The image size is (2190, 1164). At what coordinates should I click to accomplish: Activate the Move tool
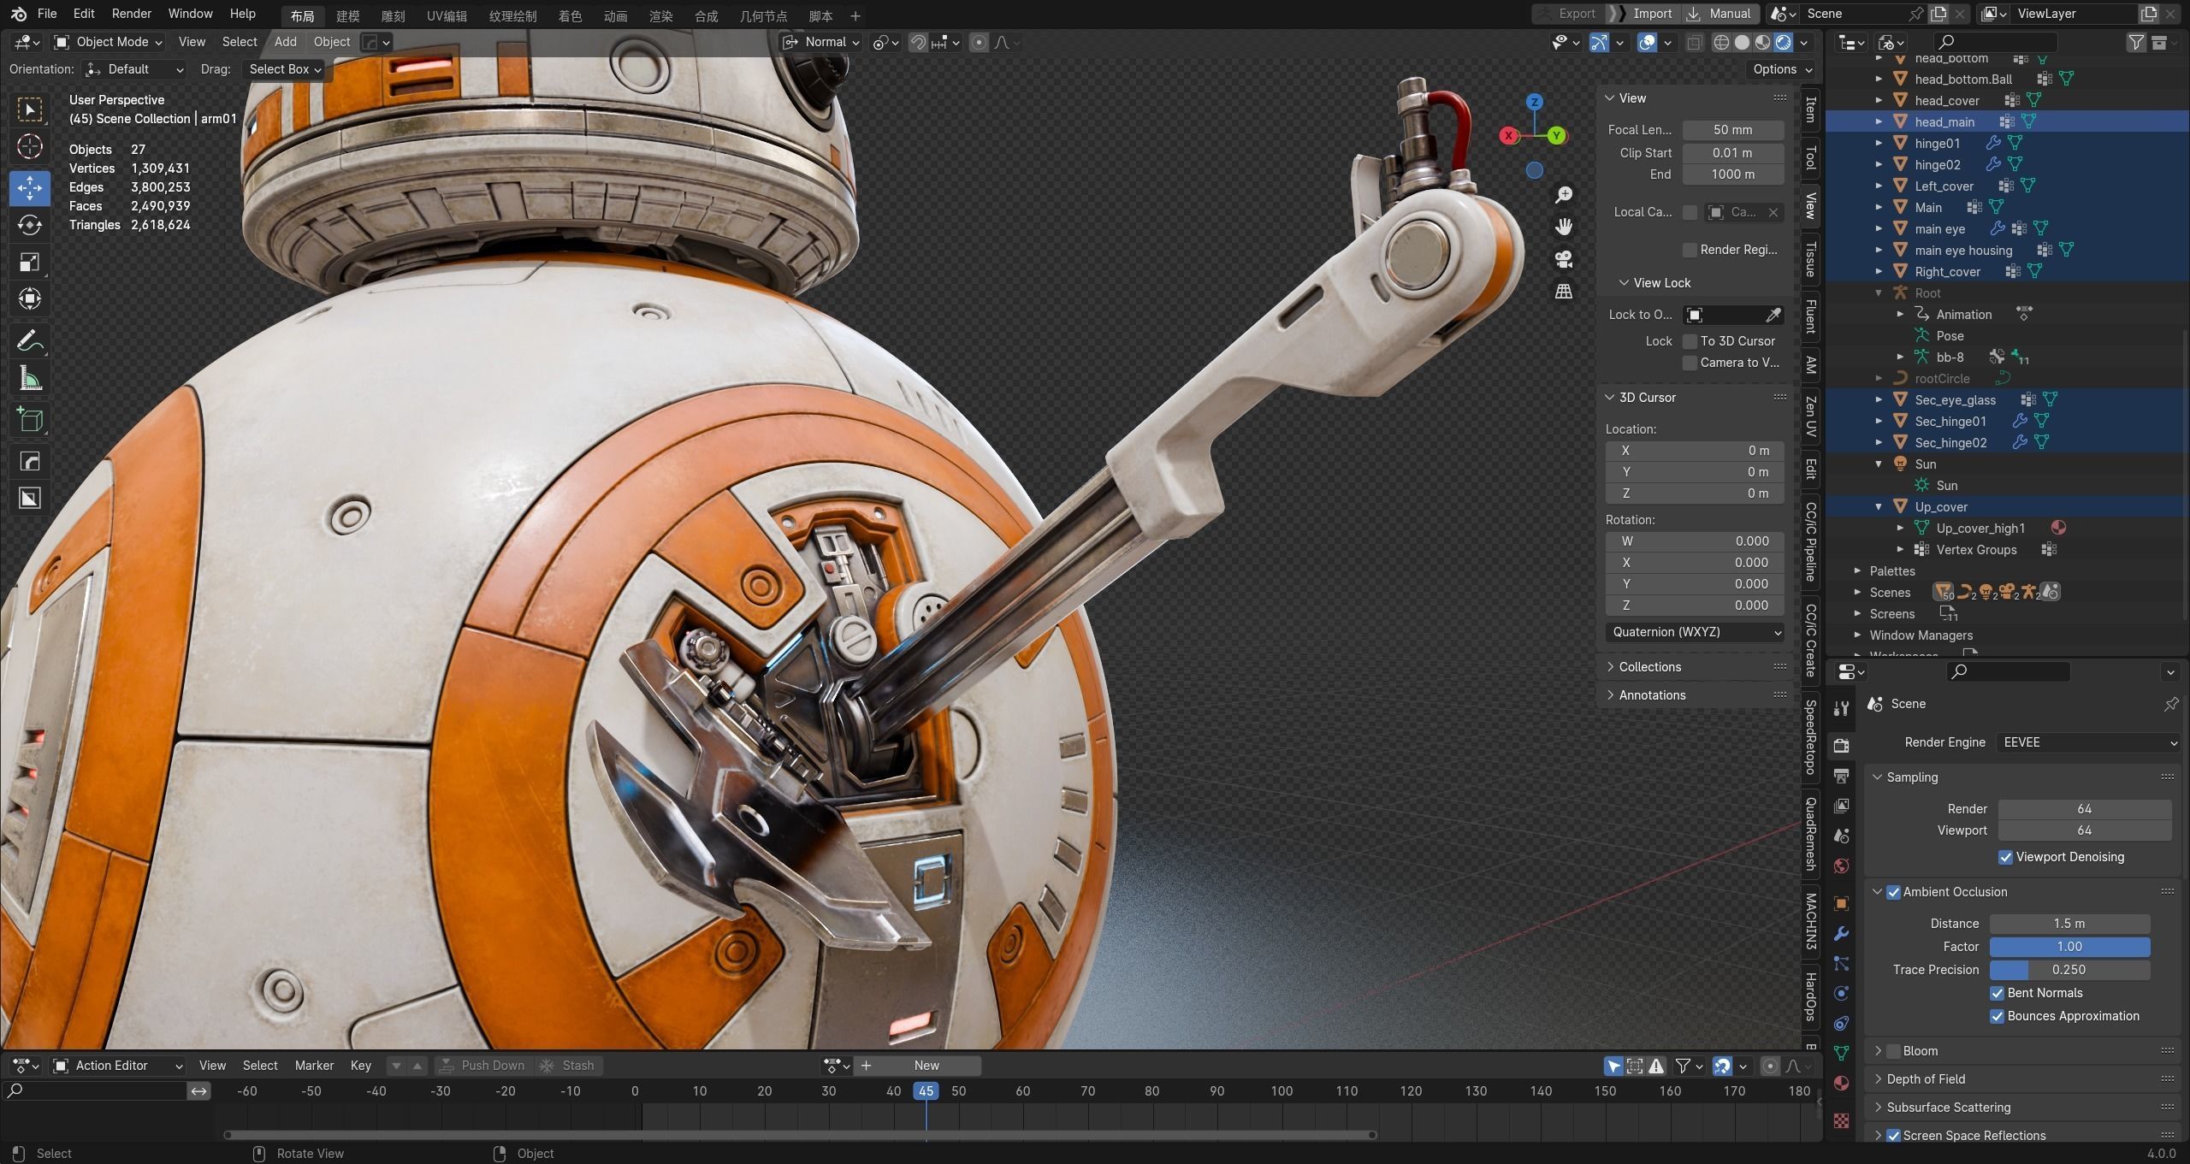30,188
